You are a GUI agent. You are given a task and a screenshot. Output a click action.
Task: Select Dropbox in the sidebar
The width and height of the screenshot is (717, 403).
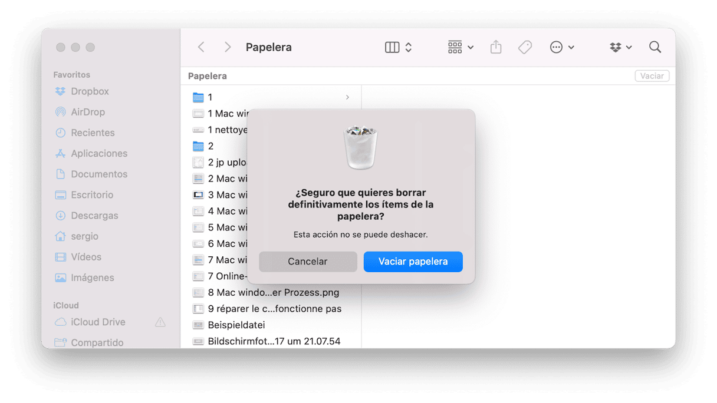[x=90, y=91]
